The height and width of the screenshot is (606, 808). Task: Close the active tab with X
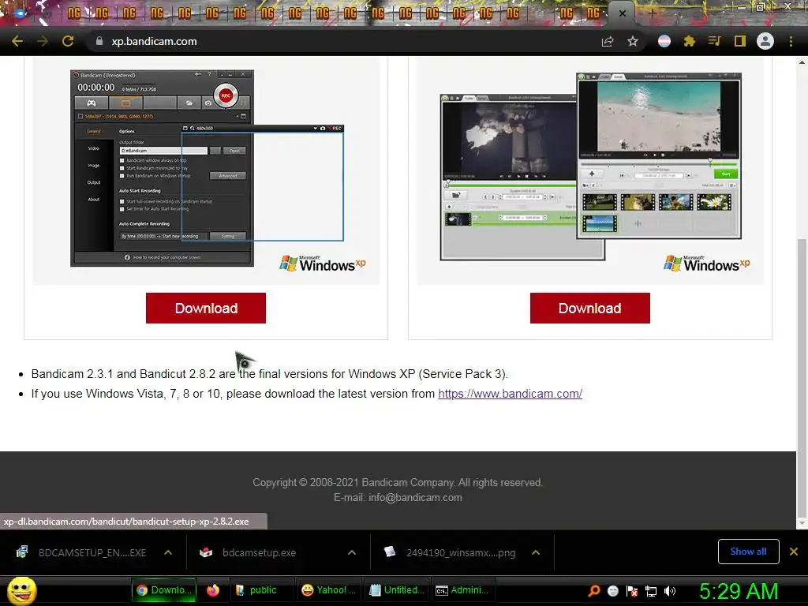tap(623, 13)
